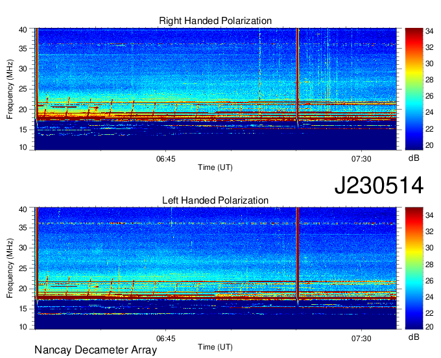Click frequency tick "15" on the Right Handed plot
441x358 pixels.
click(23, 130)
